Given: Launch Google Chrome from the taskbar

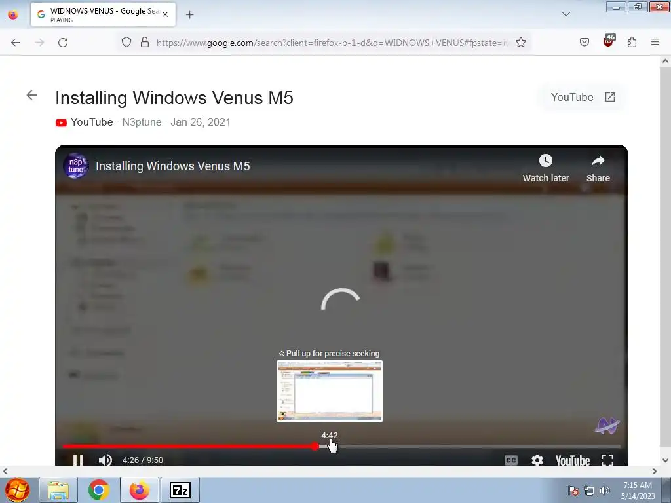Looking at the screenshot, I should point(99,490).
